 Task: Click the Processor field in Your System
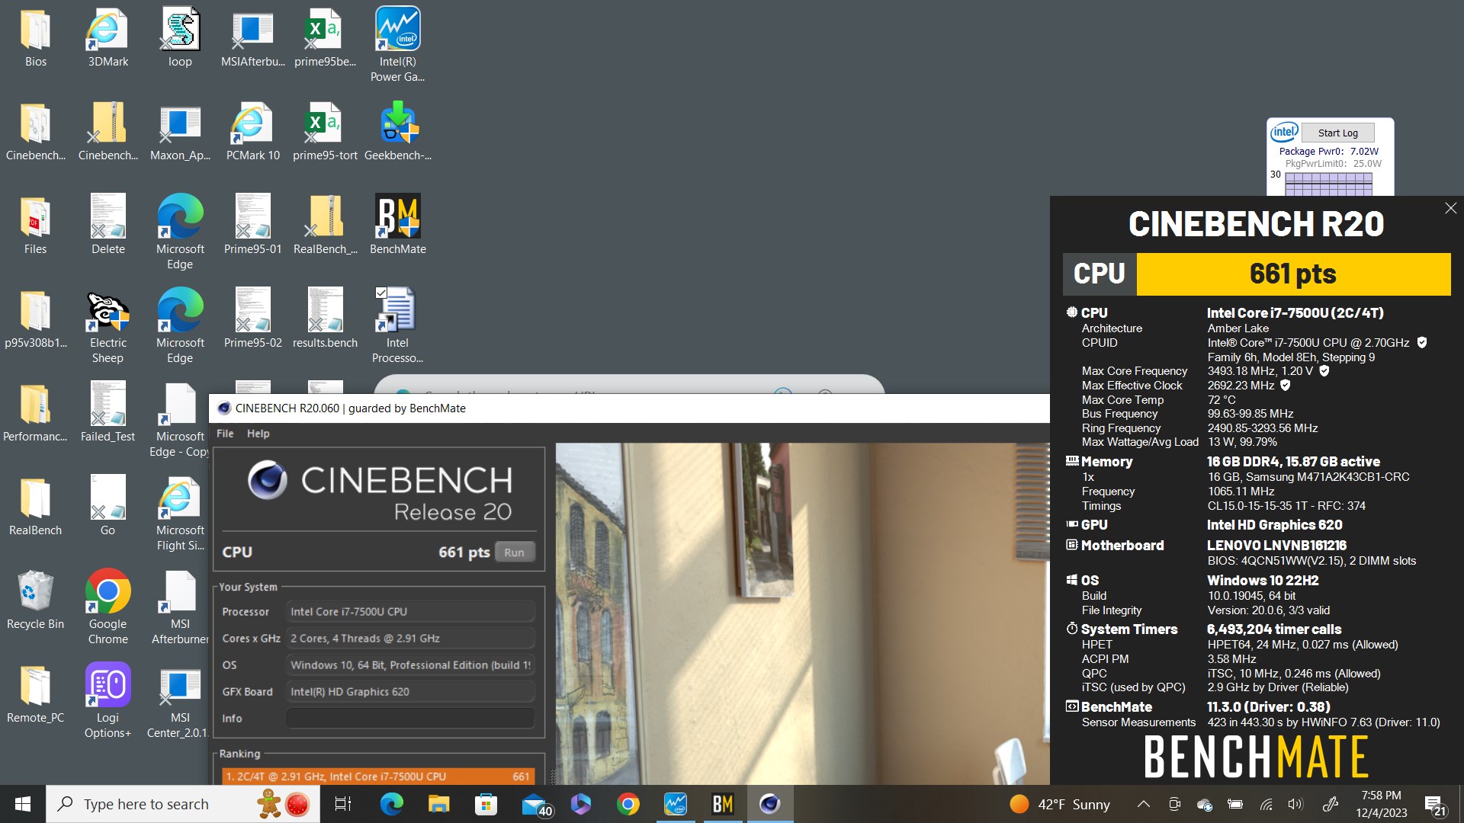tap(410, 611)
